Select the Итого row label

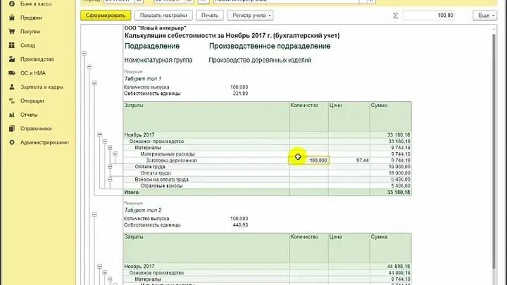131,192
